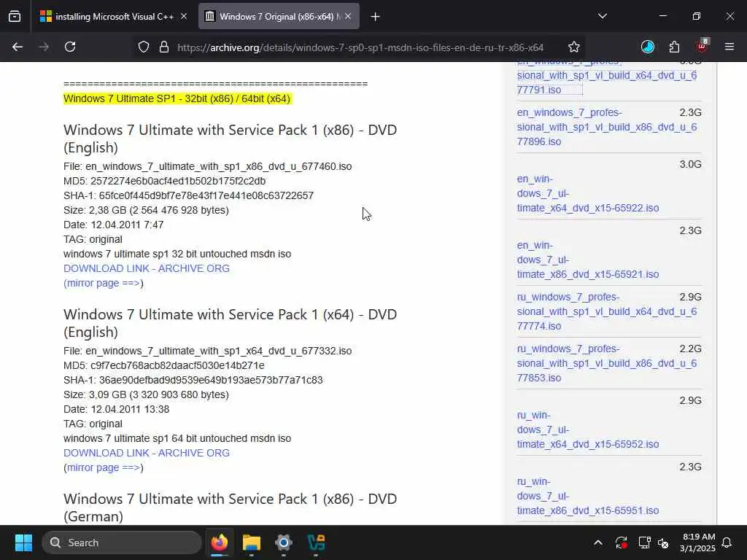This screenshot has height=560, width=747.
Task: Open Firefox View icon at tab bar start
Action: [x=15, y=16]
